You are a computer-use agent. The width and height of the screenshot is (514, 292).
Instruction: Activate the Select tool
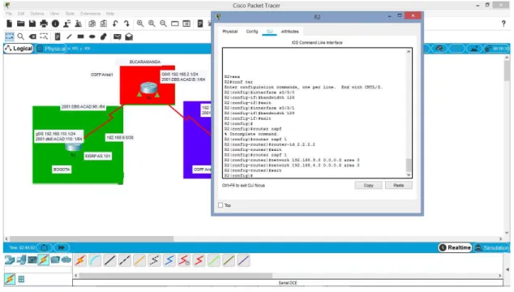point(10,36)
